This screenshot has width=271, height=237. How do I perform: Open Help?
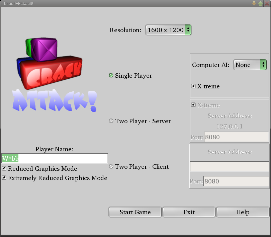coord(243,212)
